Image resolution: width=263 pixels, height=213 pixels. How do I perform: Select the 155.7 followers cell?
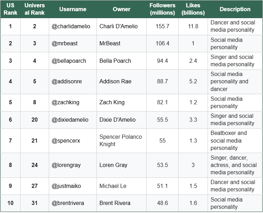point(162,26)
